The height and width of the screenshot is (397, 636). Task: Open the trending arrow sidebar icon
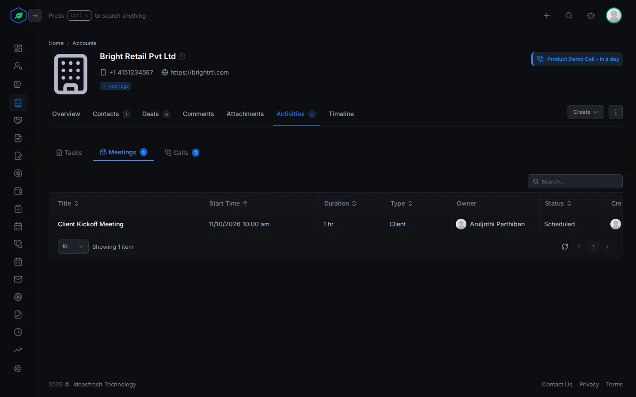pyautogui.click(x=18, y=350)
